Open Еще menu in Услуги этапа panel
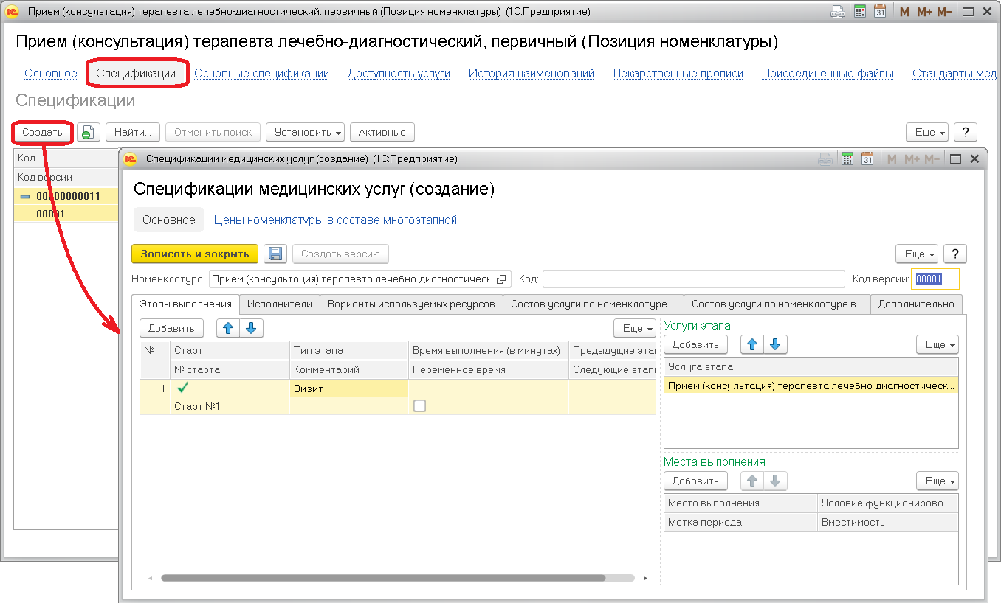This screenshot has width=1001, height=603. coord(938,344)
